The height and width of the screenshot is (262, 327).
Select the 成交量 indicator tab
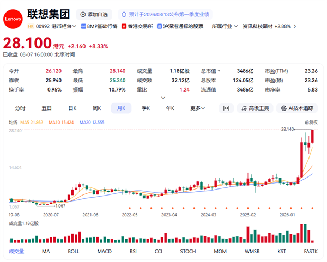[x=16, y=251]
